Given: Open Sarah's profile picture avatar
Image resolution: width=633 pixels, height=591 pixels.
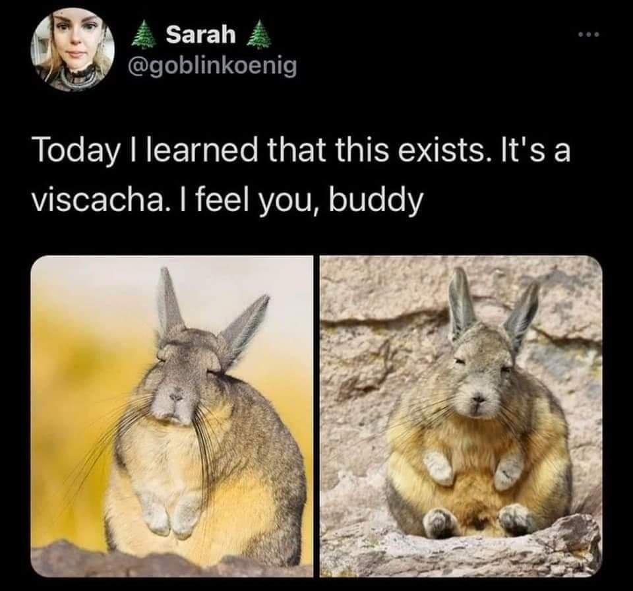Looking at the screenshot, I should point(73,49).
